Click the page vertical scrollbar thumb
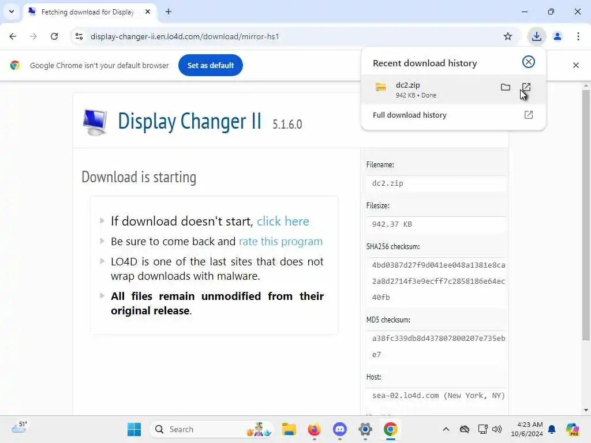The height and width of the screenshot is (443, 591). (x=586, y=215)
